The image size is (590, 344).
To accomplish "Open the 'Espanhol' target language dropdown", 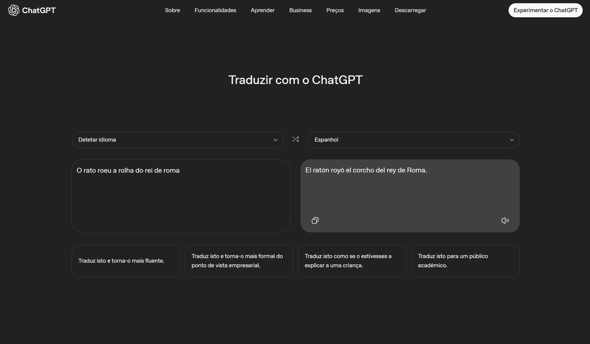I will tap(414, 140).
